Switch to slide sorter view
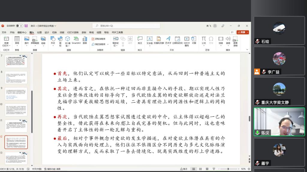307x172 pixels. tap(200, 169)
